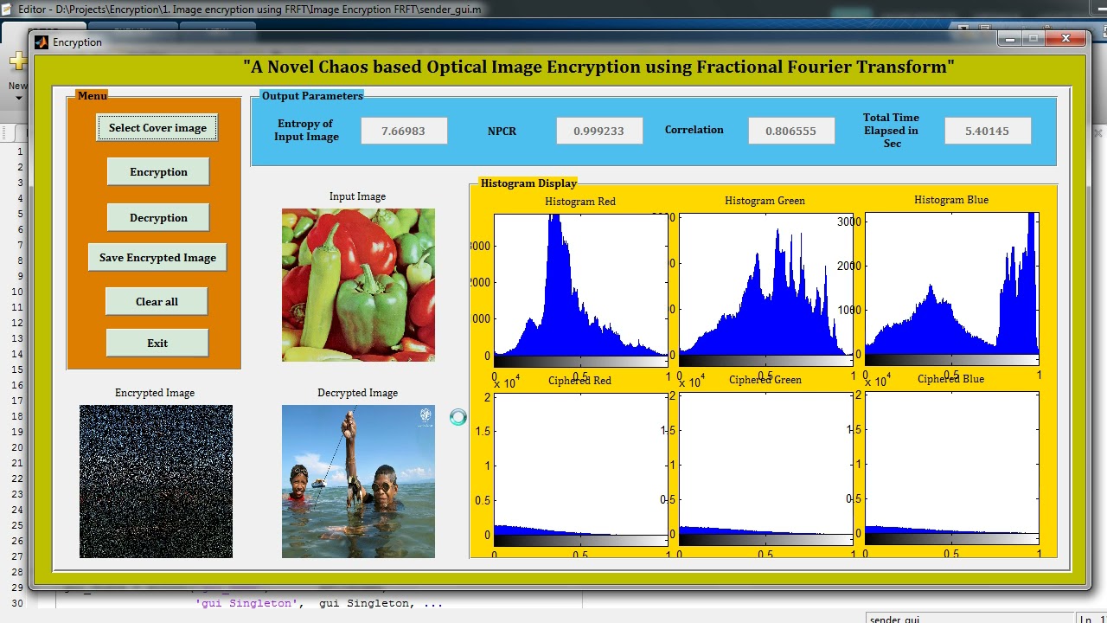Click the Input Image peppers thumbnail
The height and width of the screenshot is (623, 1107).
pyautogui.click(x=358, y=285)
